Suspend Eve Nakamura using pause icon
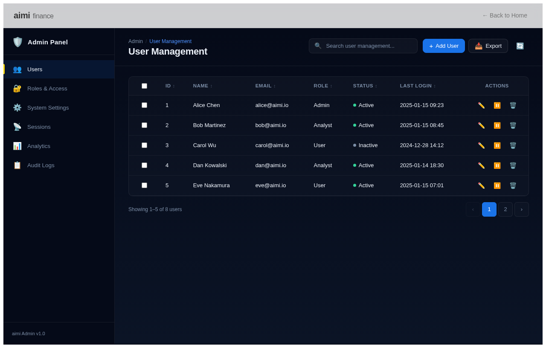This screenshot has width=546, height=348. click(497, 186)
